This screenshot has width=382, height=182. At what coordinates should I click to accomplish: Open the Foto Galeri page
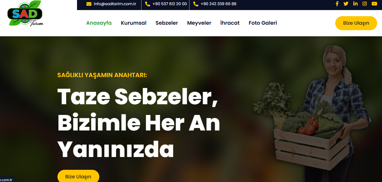point(263,23)
